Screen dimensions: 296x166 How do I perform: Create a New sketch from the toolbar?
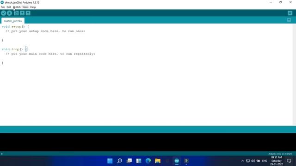click(x=16, y=13)
